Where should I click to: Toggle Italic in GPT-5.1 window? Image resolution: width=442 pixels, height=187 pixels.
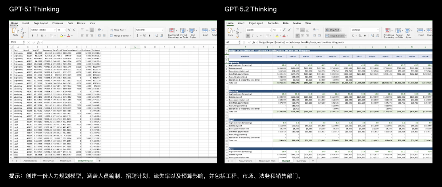click(x=37, y=36)
